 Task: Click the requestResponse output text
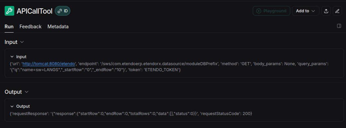[131, 113]
